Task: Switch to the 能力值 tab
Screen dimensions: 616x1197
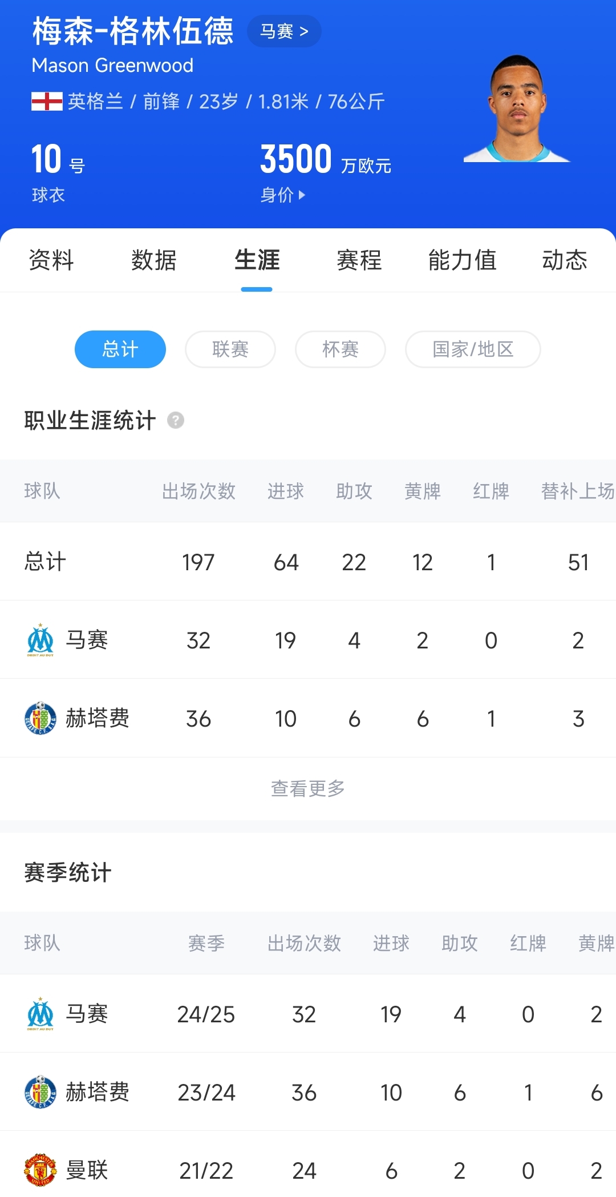Action: click(x=462, y=260)
